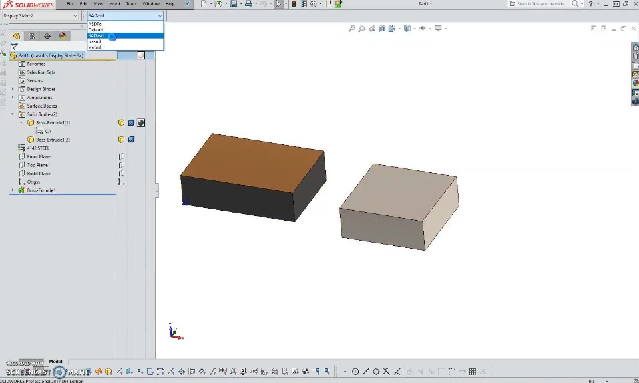Click the Select cursor tool
Screen dimensions: 639x383
[278, 4]
